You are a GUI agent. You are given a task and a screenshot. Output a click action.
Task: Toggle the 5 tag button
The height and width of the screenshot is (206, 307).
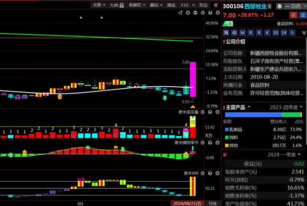click(x=292, y=33)
